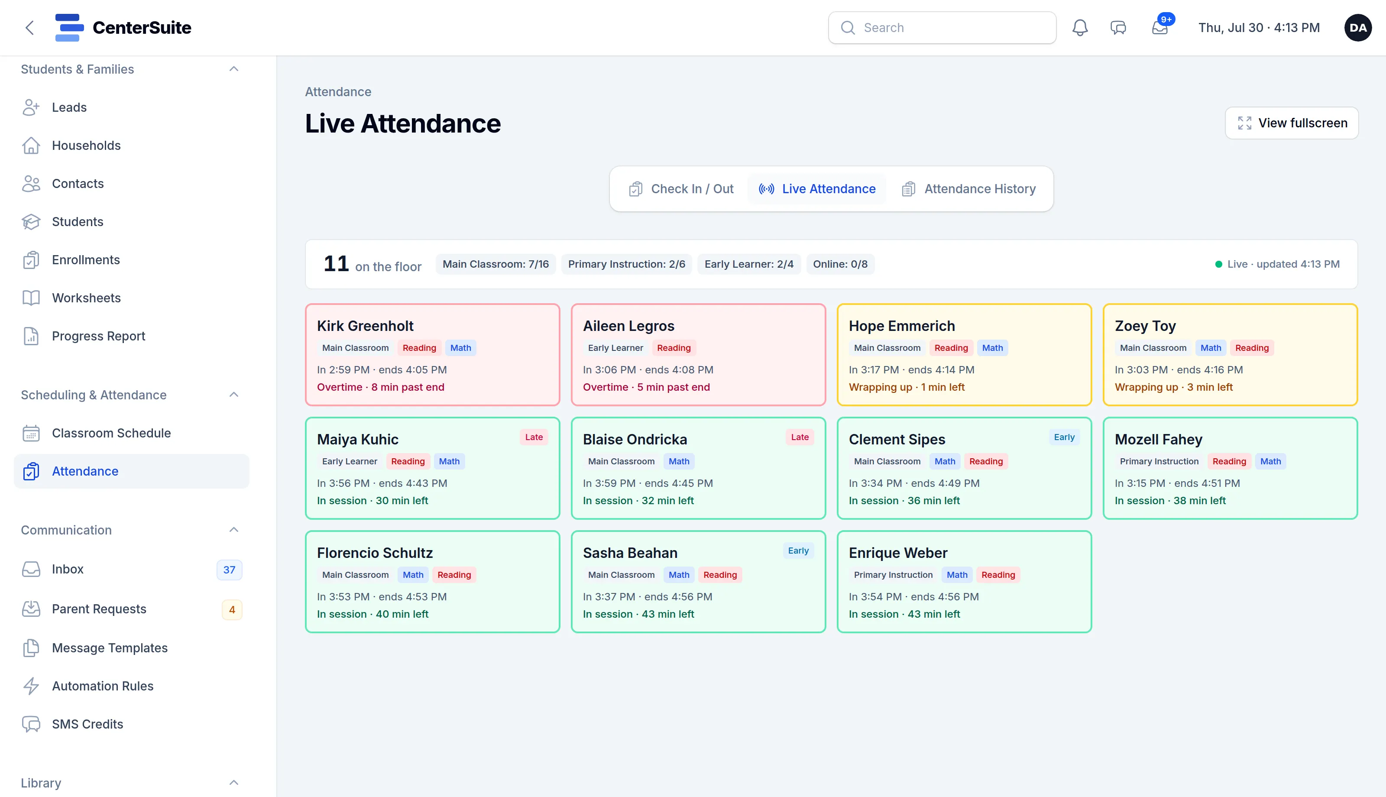
Task: Click the Automation Rules lightning icon
Action: point(31,686)
